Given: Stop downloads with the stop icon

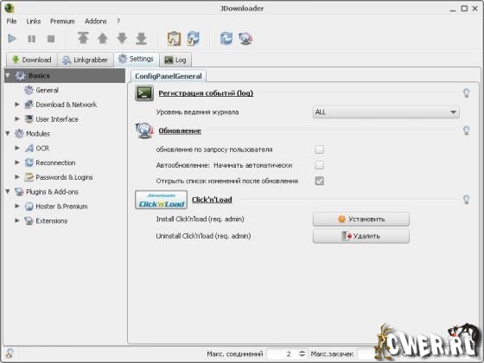Looking at the screenshot, I should [x=51, y=39].
